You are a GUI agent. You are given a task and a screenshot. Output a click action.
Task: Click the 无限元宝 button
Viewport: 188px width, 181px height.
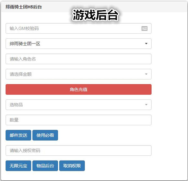coord(18,166)
